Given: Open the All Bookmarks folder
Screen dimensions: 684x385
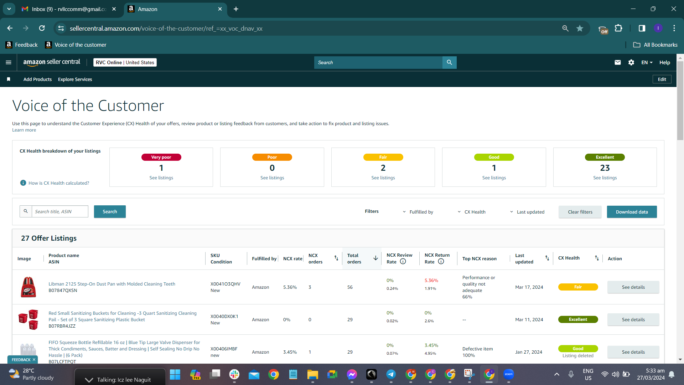Looking at the screenshot, I should tap(655, 45).
